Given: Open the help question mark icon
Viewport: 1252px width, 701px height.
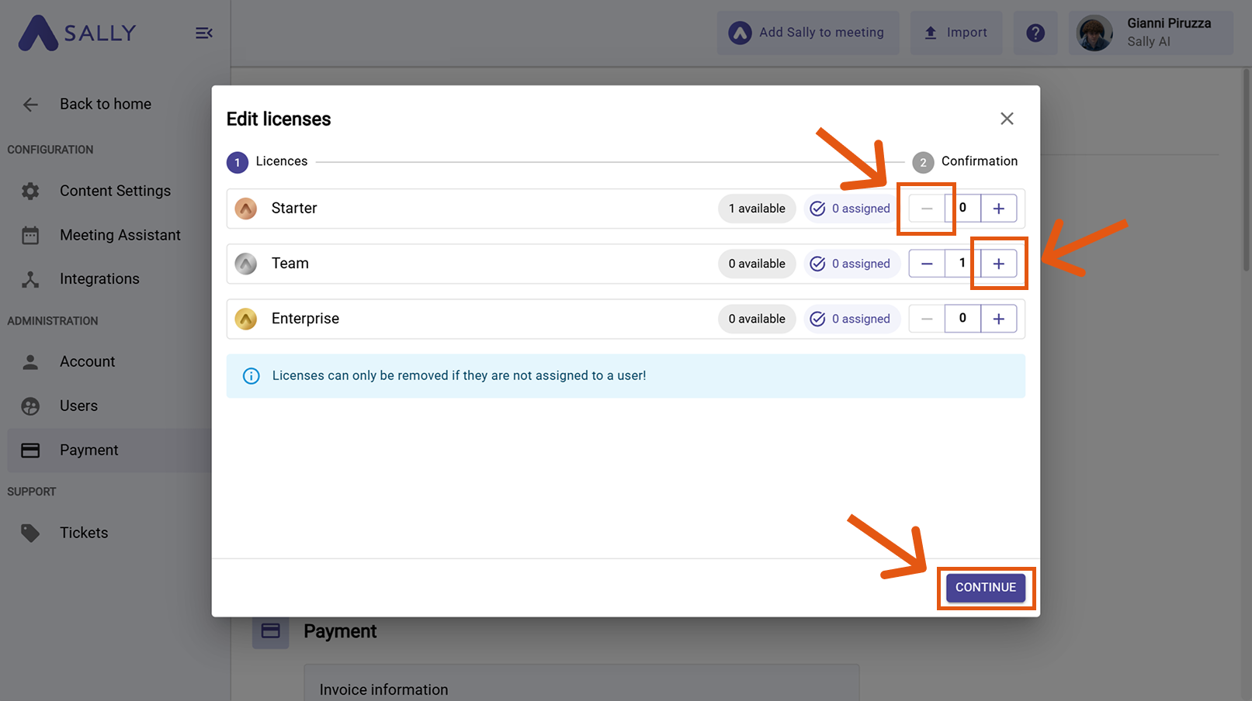Looking at the screenshot, I should [x=1035, y=33].
